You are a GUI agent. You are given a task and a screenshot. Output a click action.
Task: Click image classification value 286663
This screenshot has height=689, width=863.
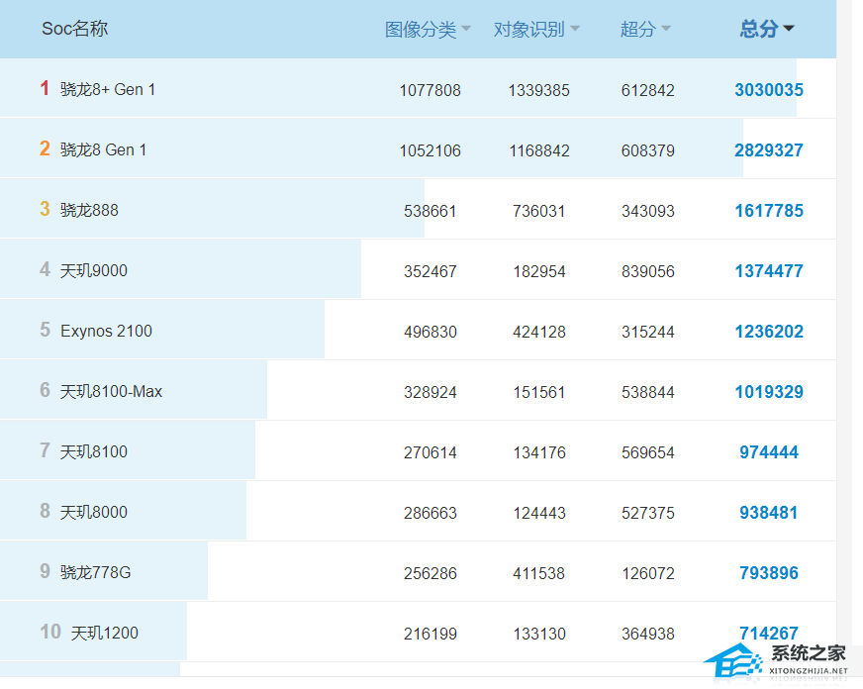click(x=430, y=514)
